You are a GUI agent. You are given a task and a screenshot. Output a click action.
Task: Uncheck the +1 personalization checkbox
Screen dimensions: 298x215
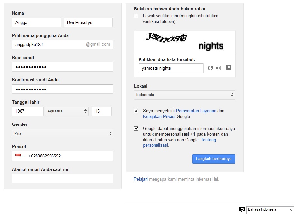coord(136,129)
